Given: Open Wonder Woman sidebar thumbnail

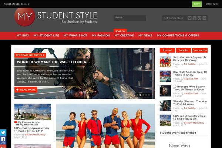Looking at the screenshot, I should point(165,105).
